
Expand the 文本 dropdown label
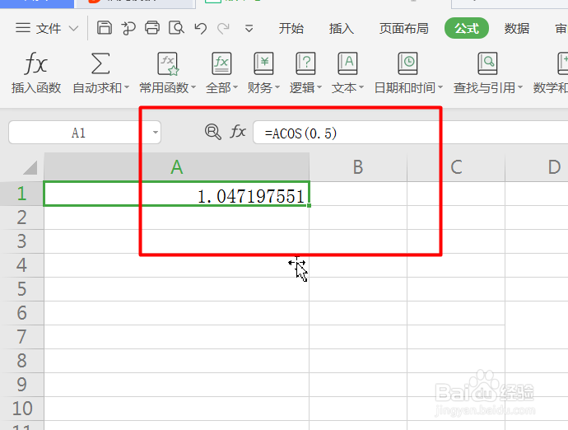click(x=347, y=88)
